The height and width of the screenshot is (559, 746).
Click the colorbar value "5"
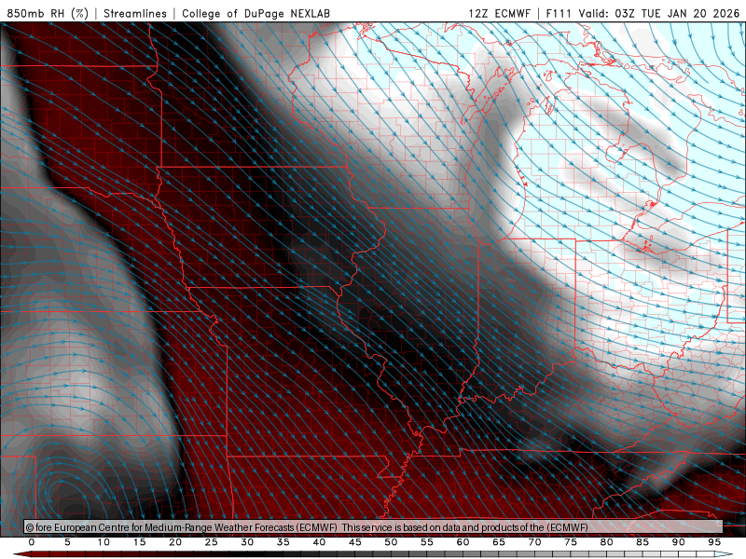(67, 542)
